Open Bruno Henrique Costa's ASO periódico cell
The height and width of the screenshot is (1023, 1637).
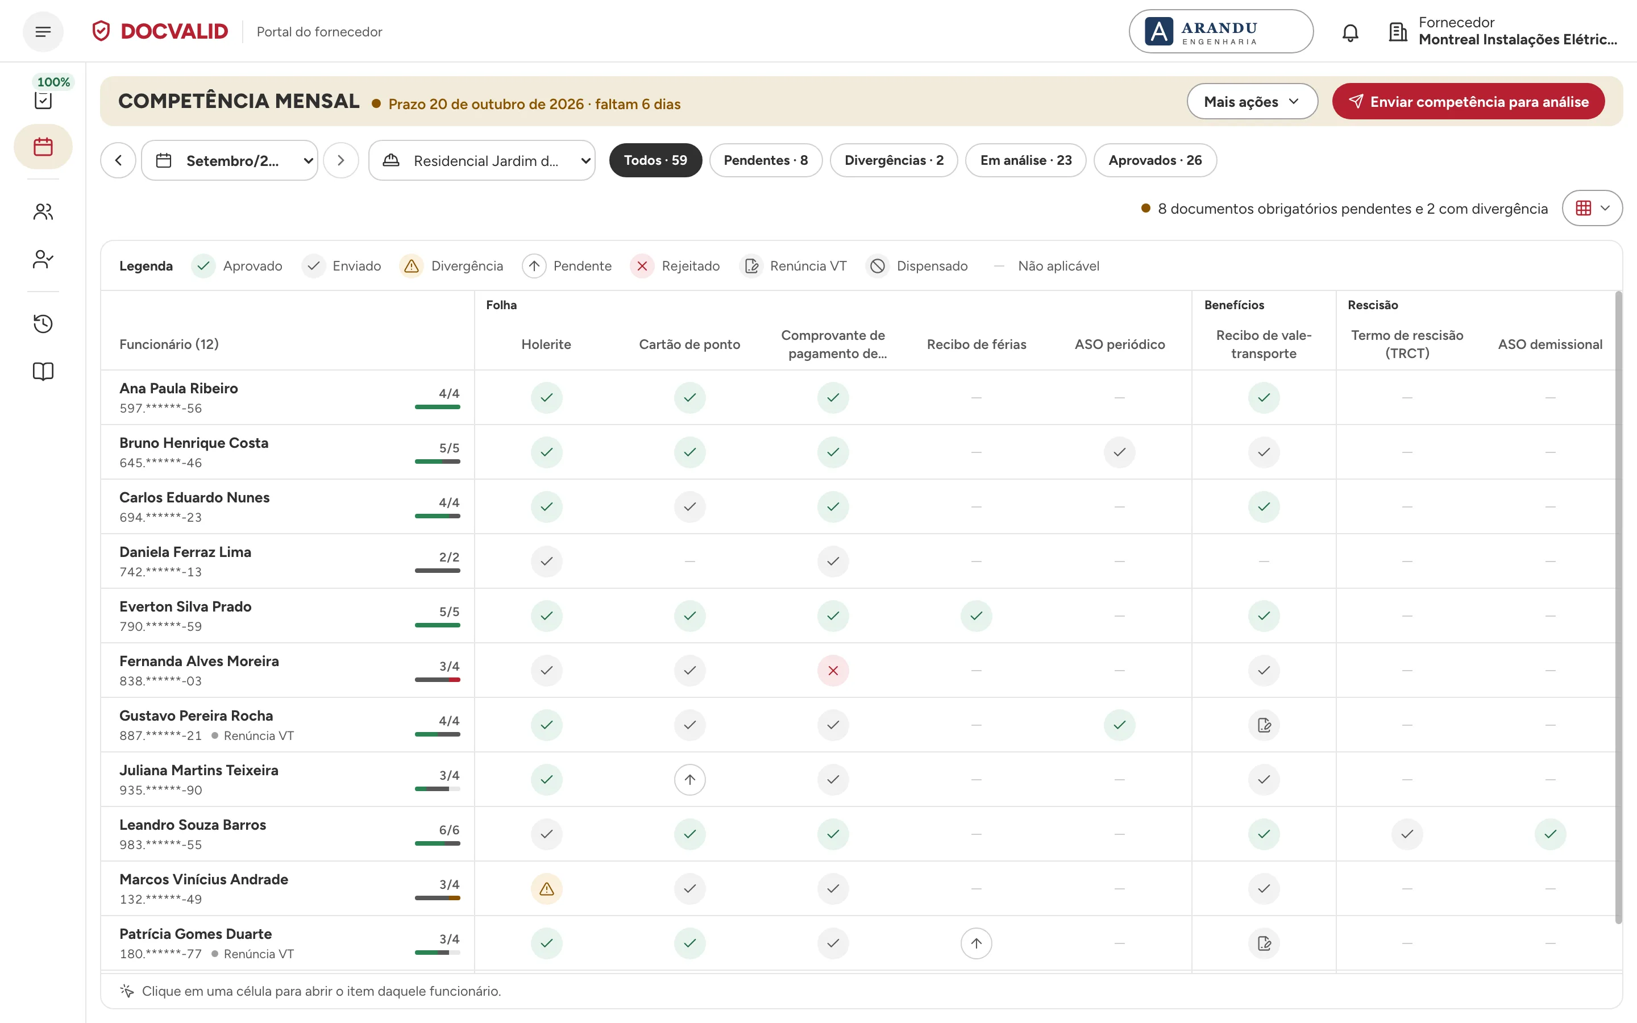[x=1120, y=452]
